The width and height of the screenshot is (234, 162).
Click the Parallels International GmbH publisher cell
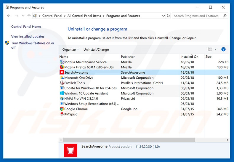[x=142, y=83]
